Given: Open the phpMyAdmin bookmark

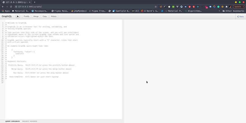Looking at the screenshot, I should pyautogui.click(x=79, y=11).
